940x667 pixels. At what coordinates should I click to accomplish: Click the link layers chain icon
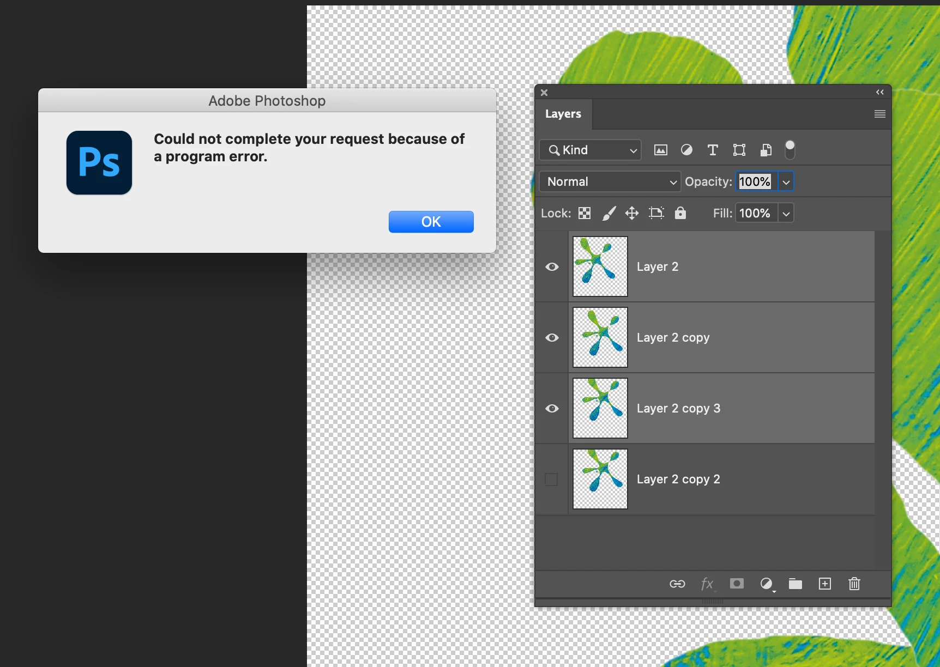pos(677,584)
